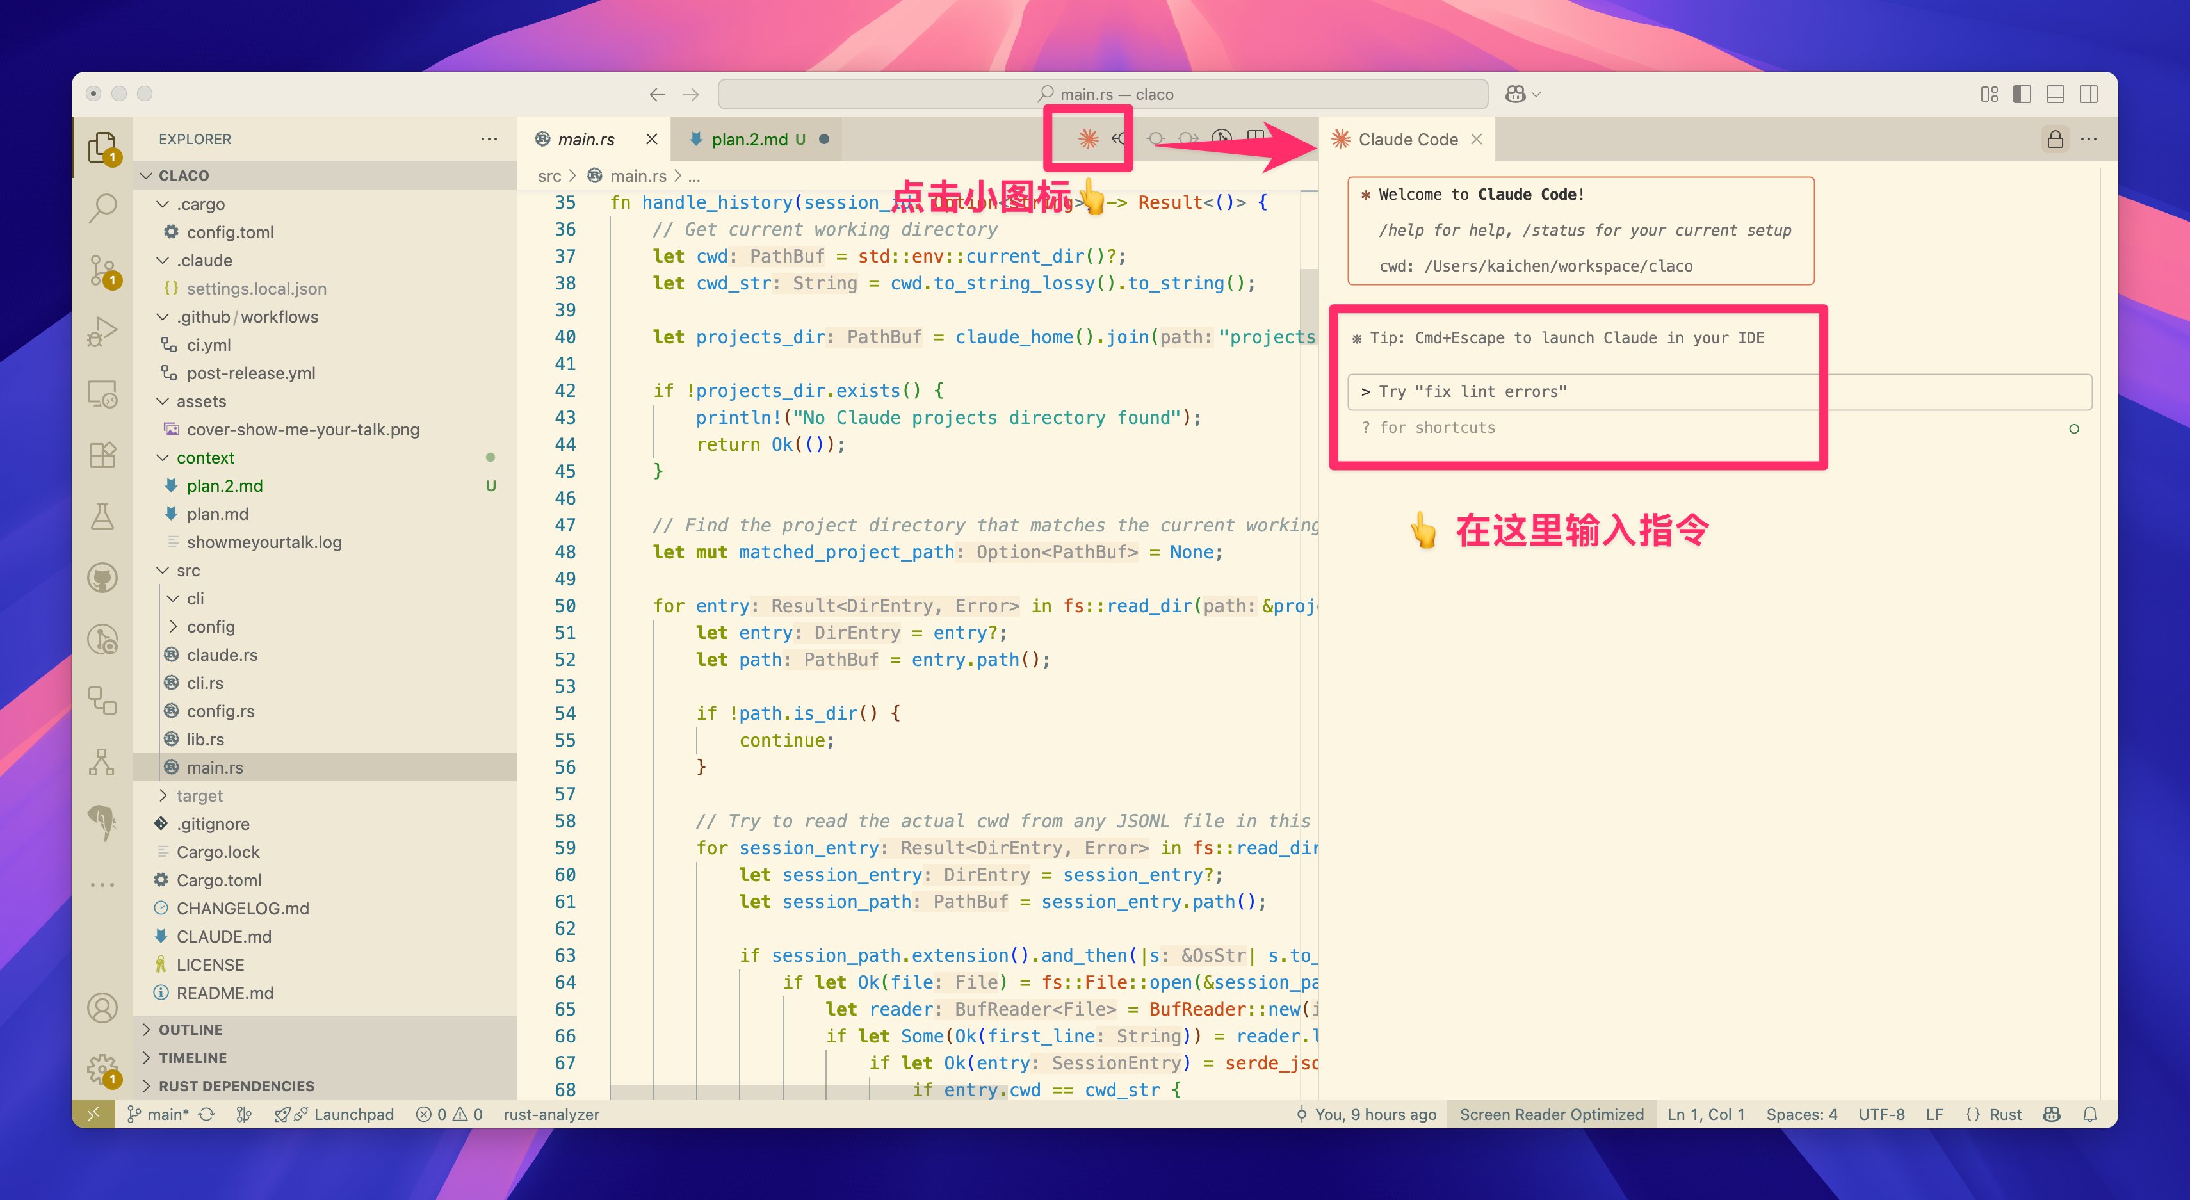2190x1200 pixels.
Task: Open Explorer more actions ellipsis
Action: click(x=489, y=138)
